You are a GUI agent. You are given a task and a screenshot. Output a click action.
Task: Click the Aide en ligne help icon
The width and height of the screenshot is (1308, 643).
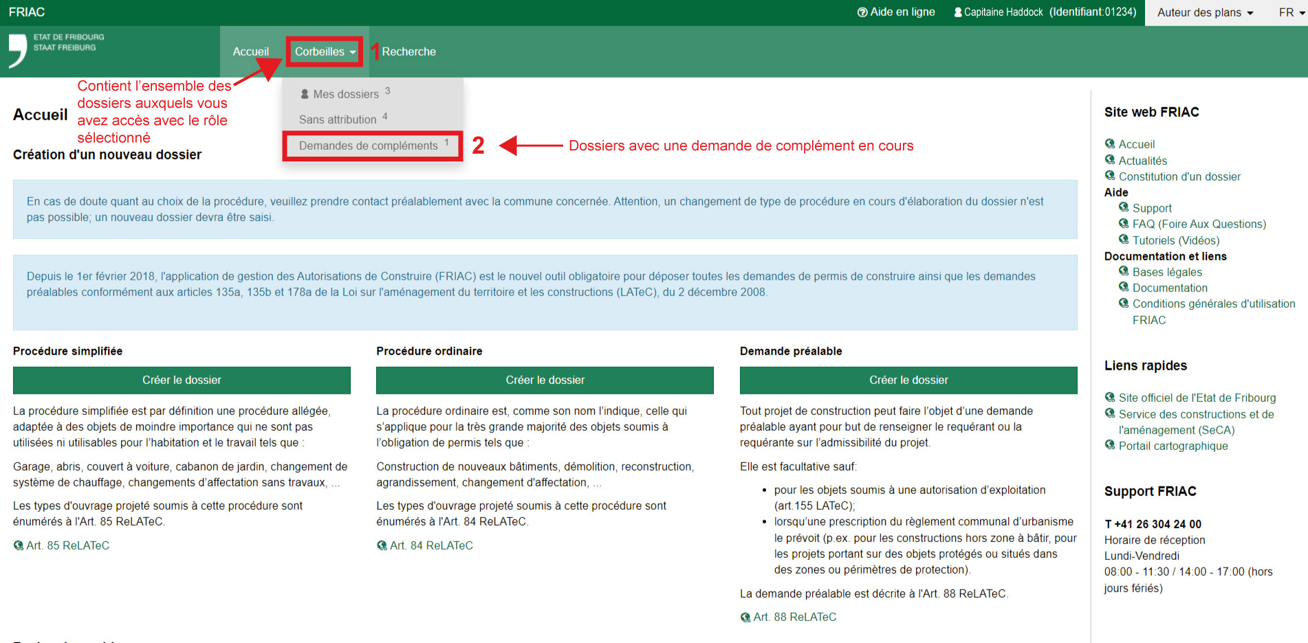pos(862,12)
